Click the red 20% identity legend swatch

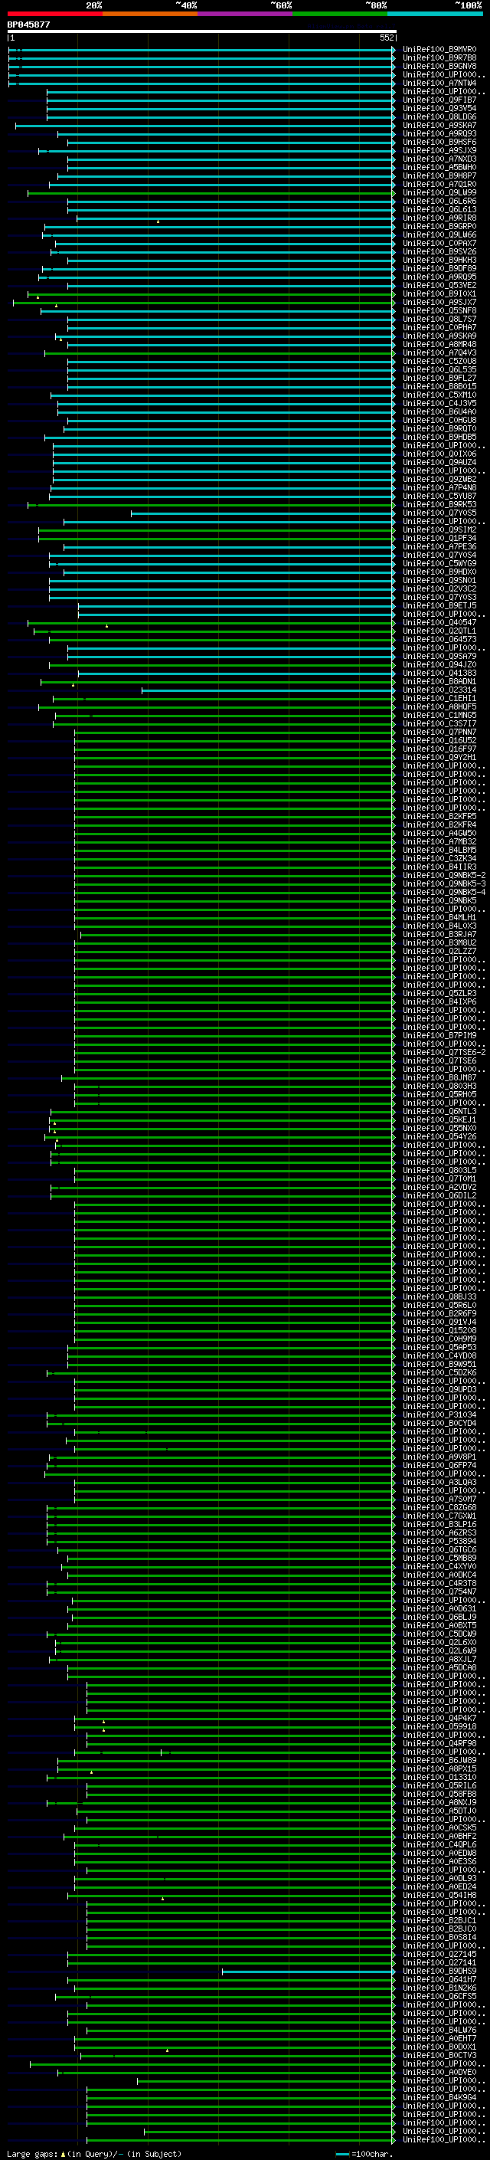54,14
